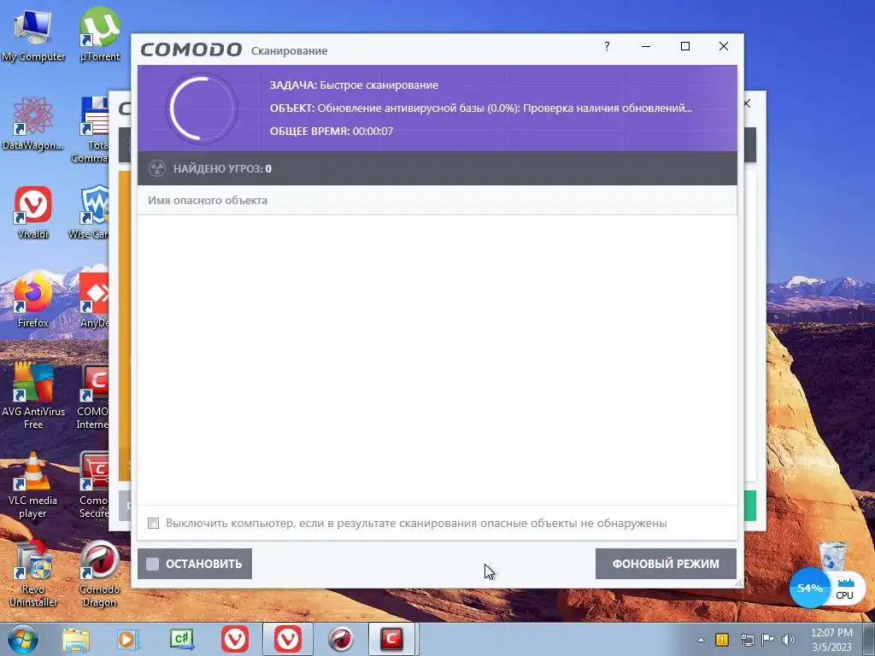Switch to first Vivaldi taskbar button

click(x=235, y=639)
